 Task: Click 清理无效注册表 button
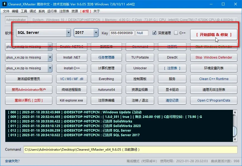click(214, 89)
